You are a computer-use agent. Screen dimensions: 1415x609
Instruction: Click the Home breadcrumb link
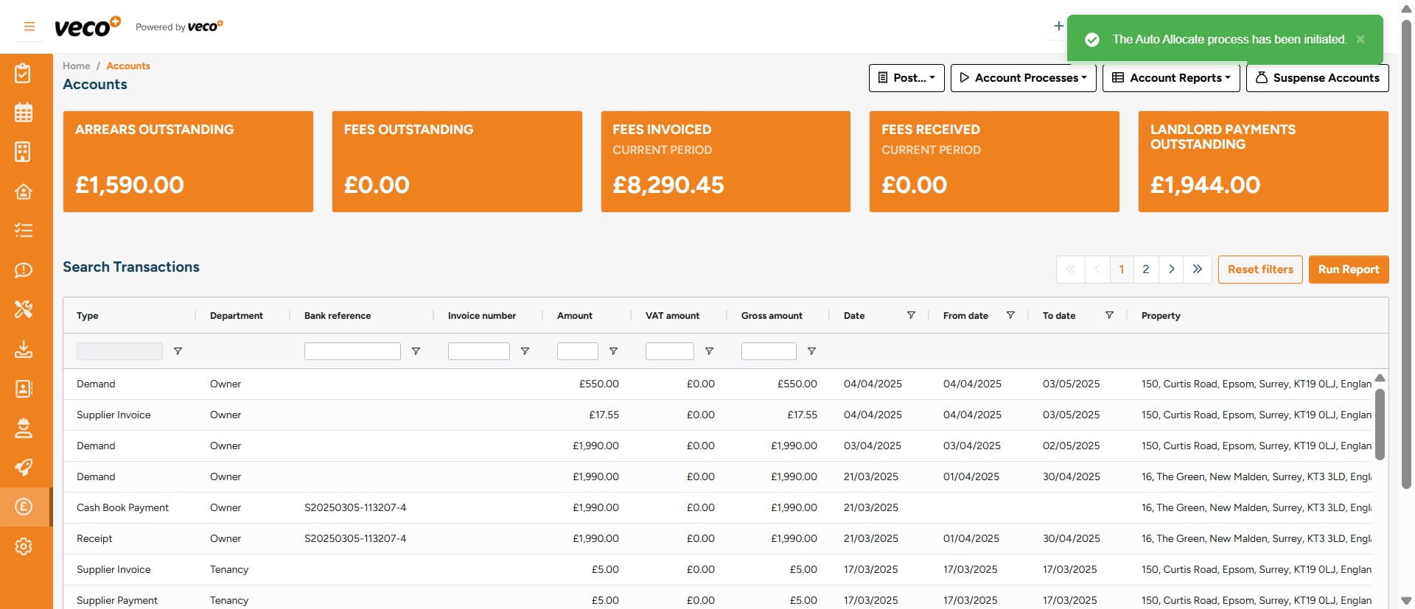pyautogui.click(x=76, y=66)
